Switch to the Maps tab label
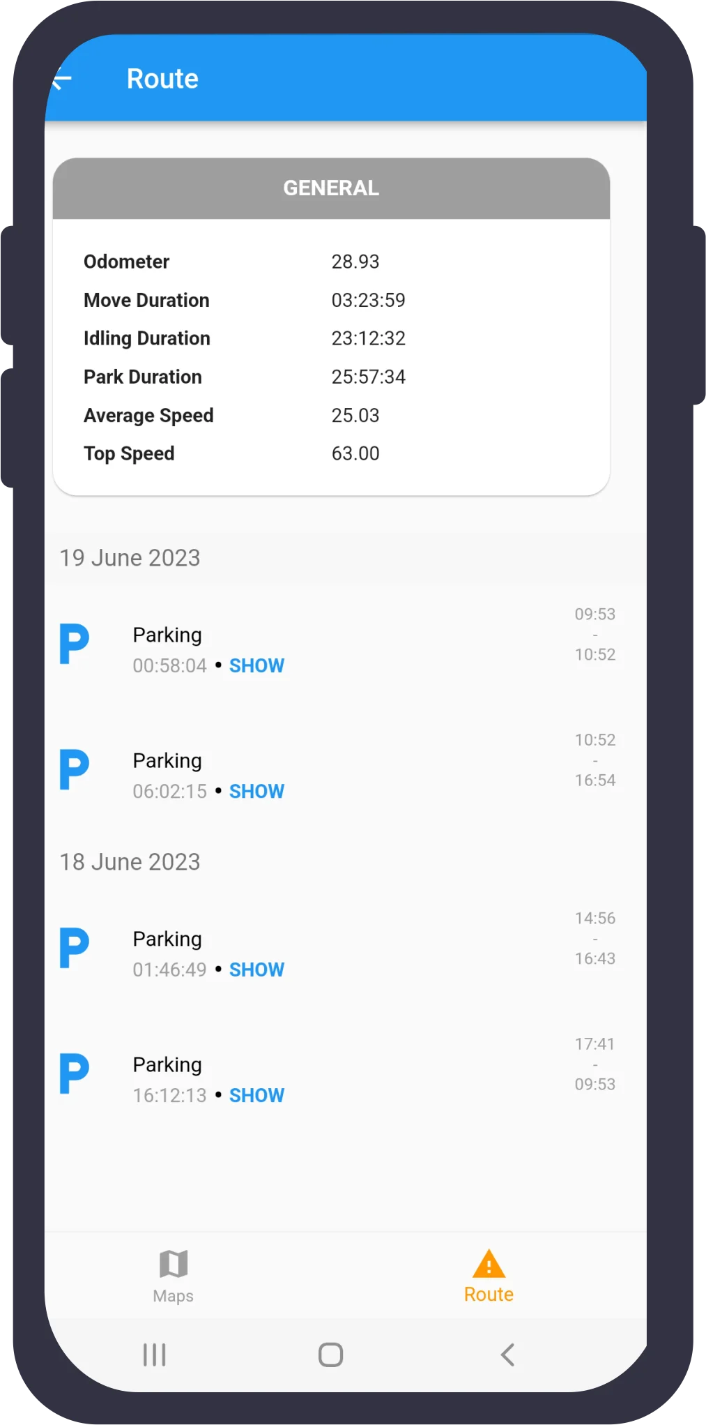The image size is (706, 1425). 174,1296
